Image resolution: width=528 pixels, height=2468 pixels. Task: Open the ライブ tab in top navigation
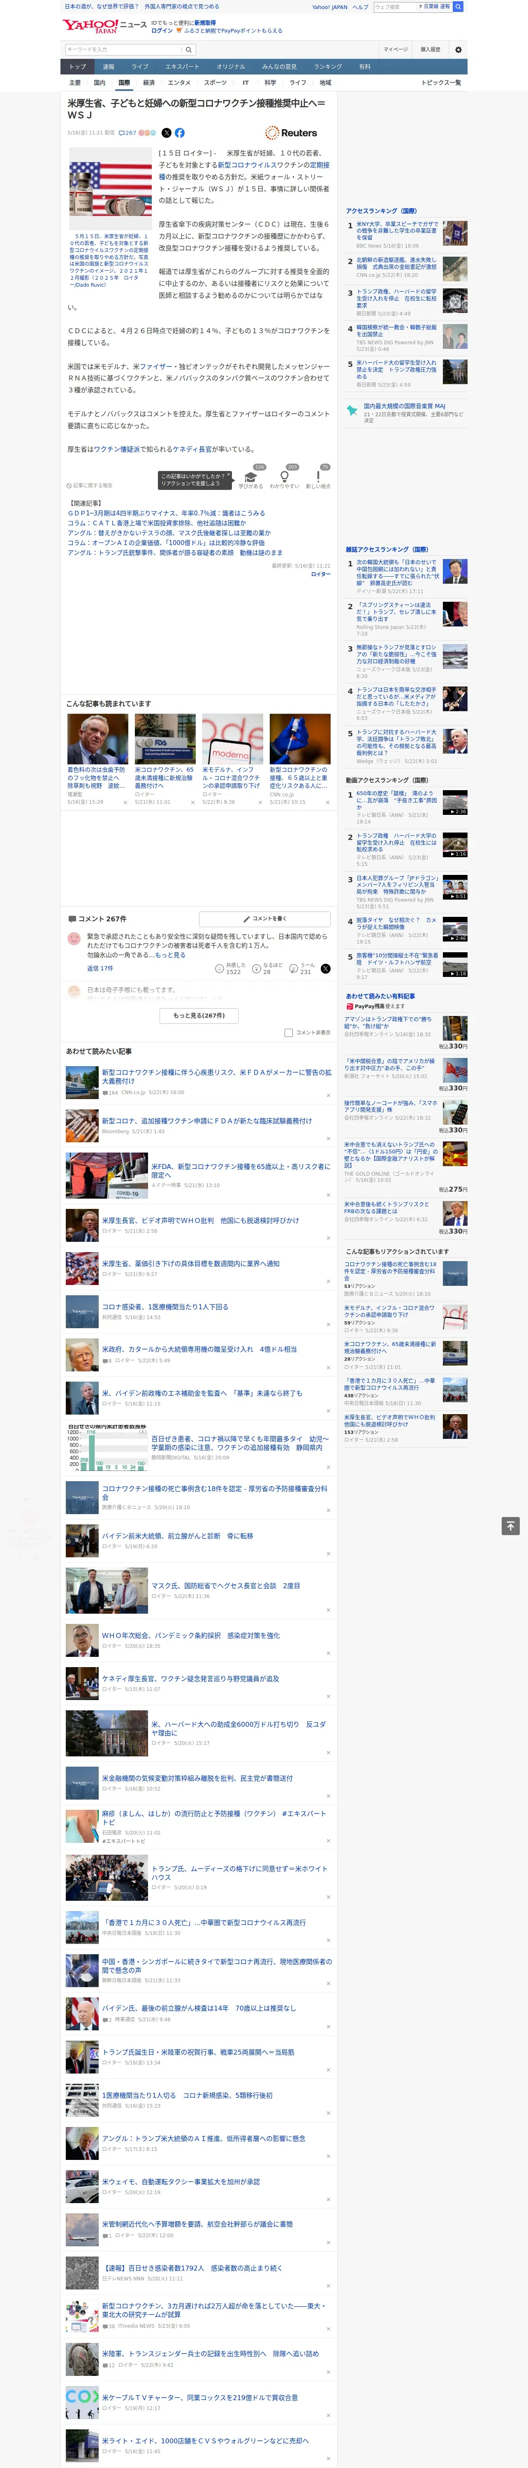[x=140, y=67]
